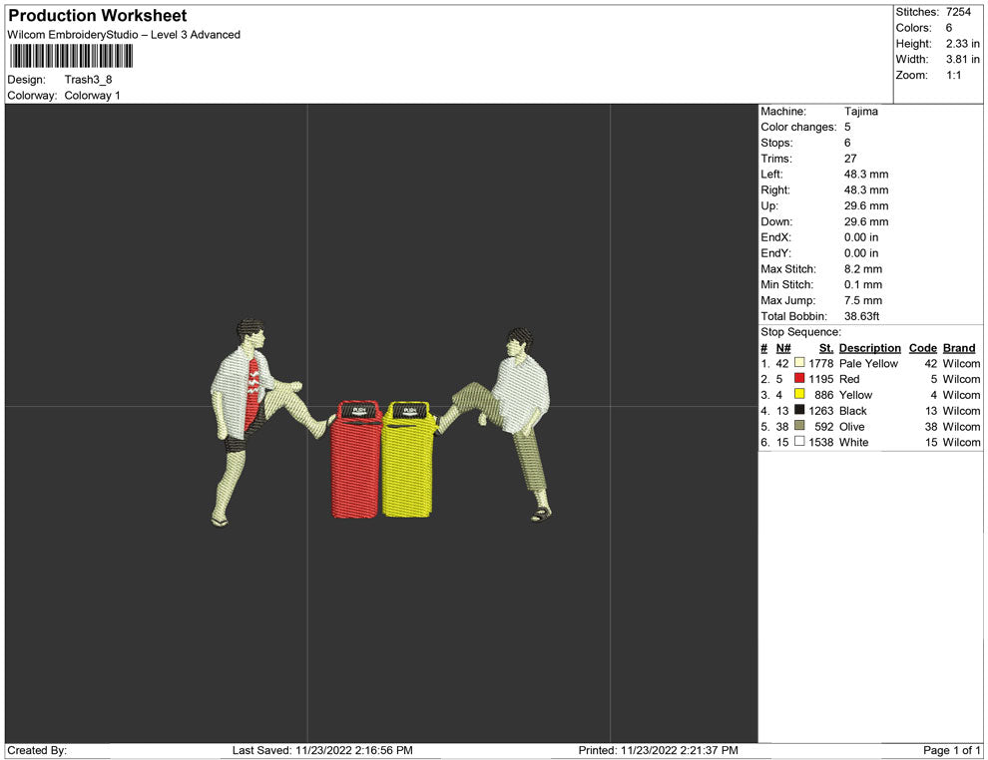The image size is (988, 760).
Task: Click the barcode under the worksheet title
Action: pyautogui.click(x=71, y=56)
